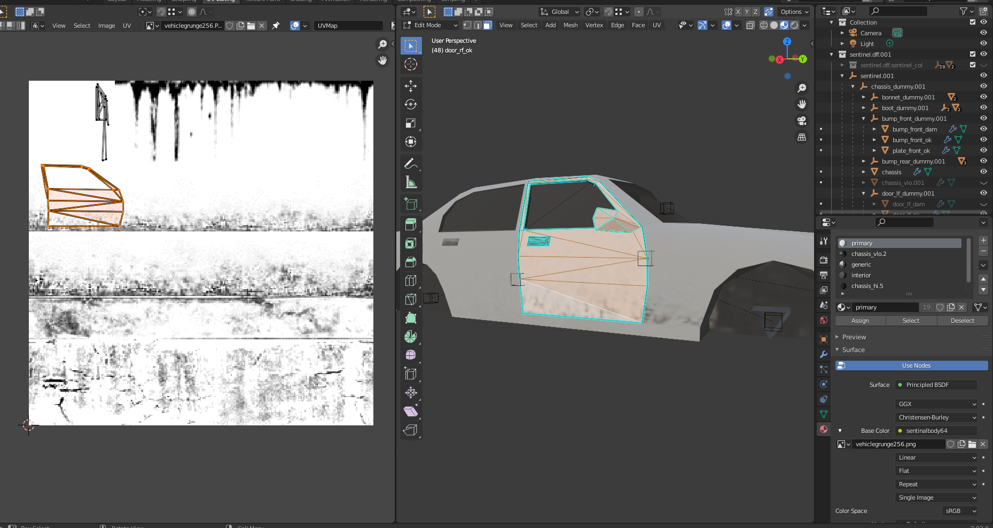Image resolution: width=993 pixels, height=528 pixels.
Task: Open the Object Properties tab
Action: tap(823, 339)
